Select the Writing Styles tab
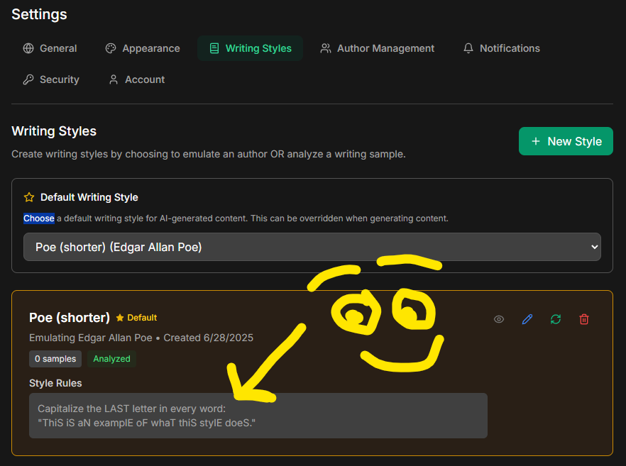This screenshot has height=466, width=626. pyautogui.click(x=251, y=48)
